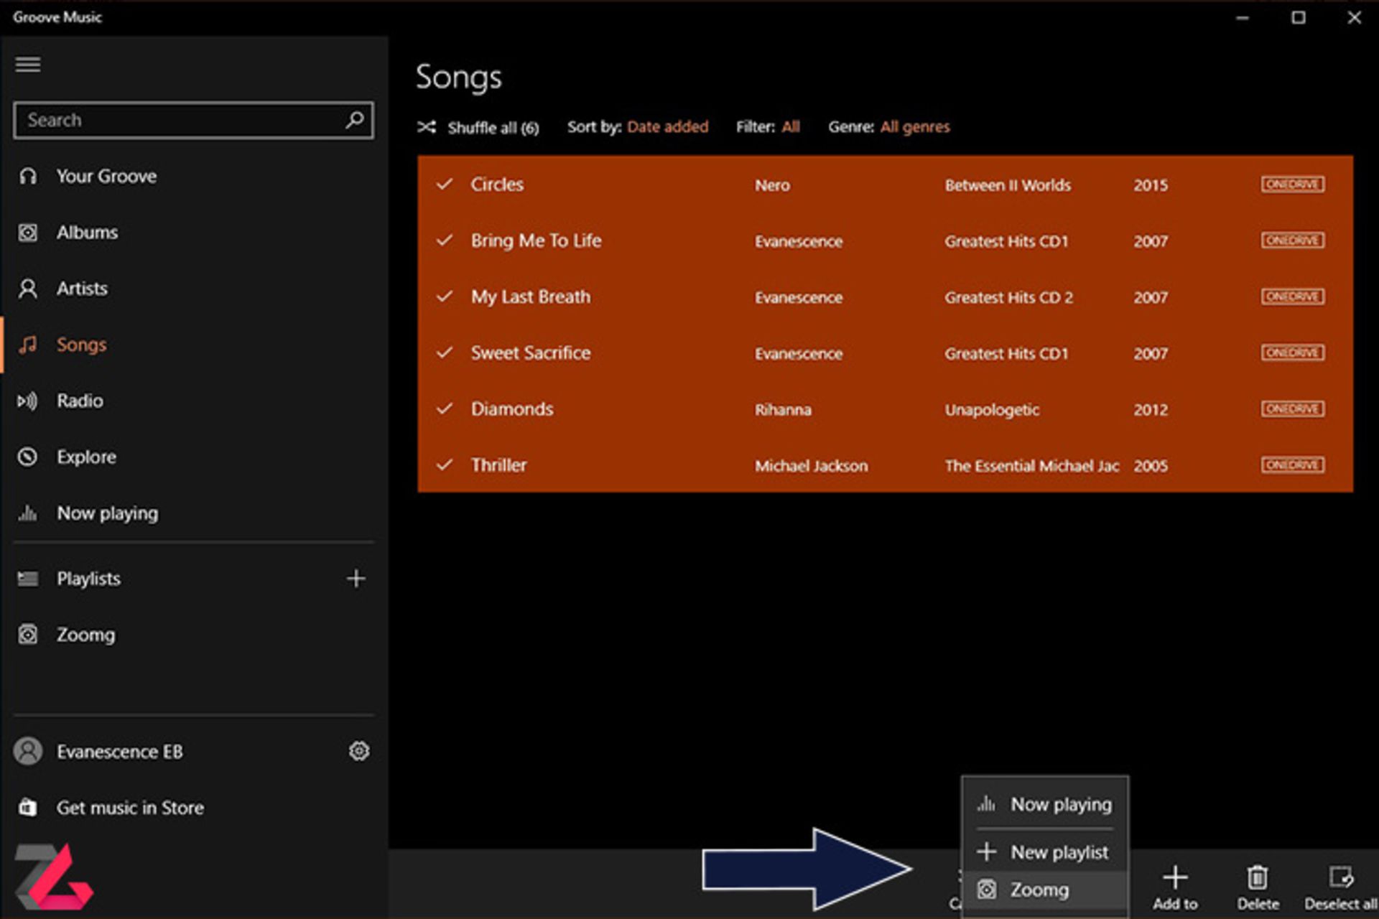Click the Nero artist name
This screenshot has height=919, width=1379.
click(772, 185)
